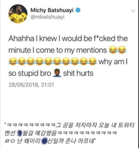
Task: Open the 28/06/2018, 21:01 timestamp
Action: point(31,85)
